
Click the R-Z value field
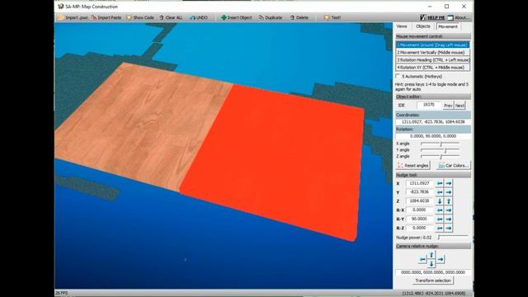coord(419,228)
